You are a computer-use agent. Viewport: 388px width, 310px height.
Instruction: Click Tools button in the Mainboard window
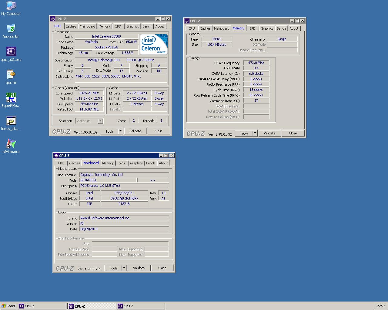pos(113,268)
